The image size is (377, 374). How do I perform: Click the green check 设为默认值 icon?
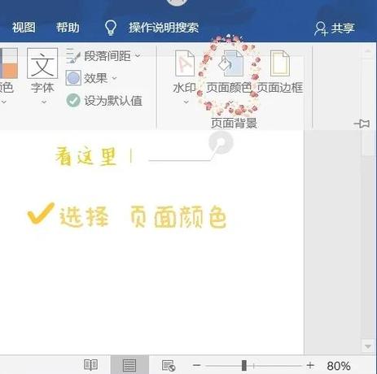click(x=73, y=101)
